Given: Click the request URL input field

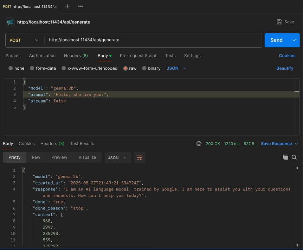Looking at the screenshot, I should (x=153, y=40).
